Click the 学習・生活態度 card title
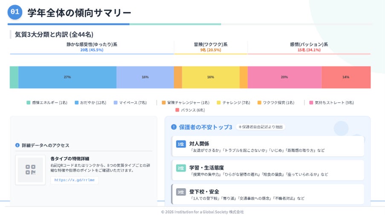Viewport: 385px width, 215px height. (x=206, y=168)
